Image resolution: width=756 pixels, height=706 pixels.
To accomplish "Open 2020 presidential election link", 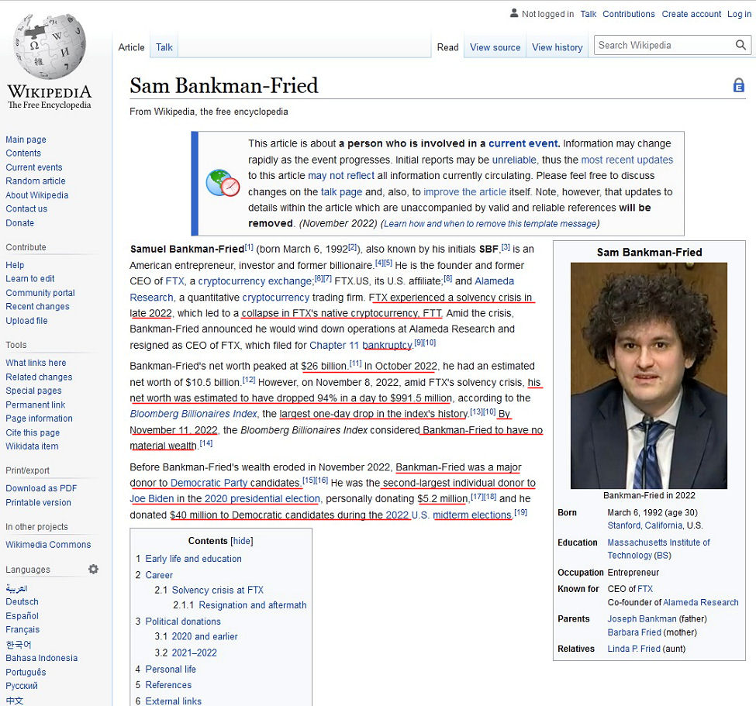I will pyautogui.click(x=262, y=498).
